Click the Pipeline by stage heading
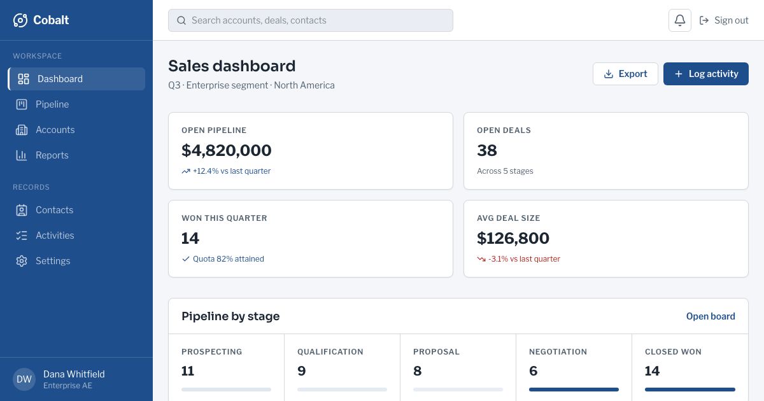The image size is (764, 401). (230, 316)
